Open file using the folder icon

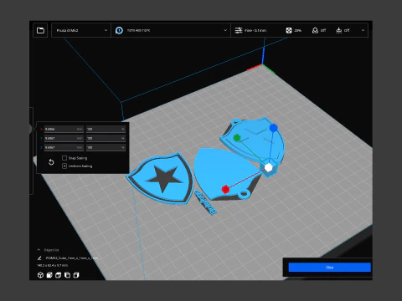coord(40,30)
